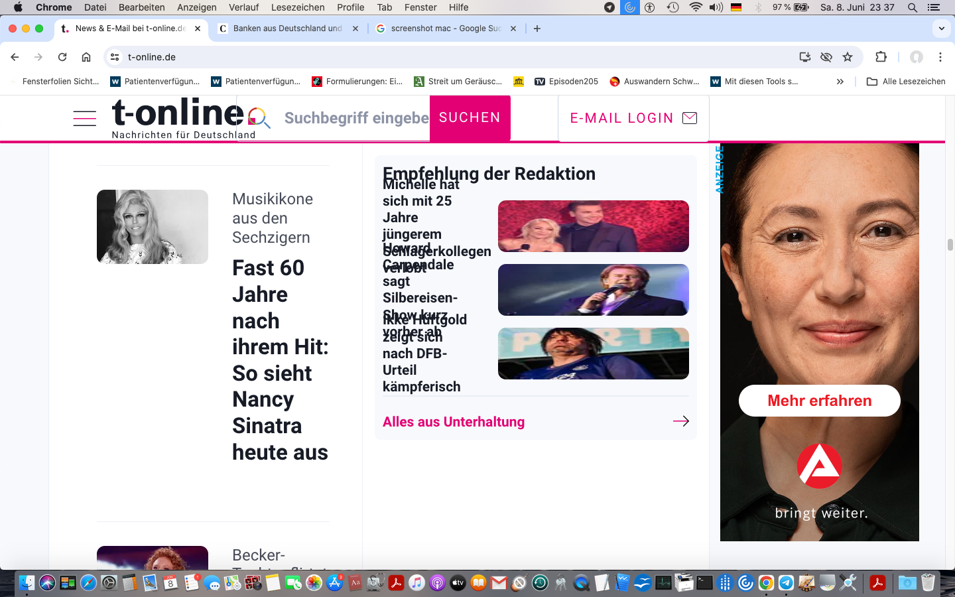Switch to screenshot mac Google tab
Screen dimensions: 955x597
[x=446, y=29]
